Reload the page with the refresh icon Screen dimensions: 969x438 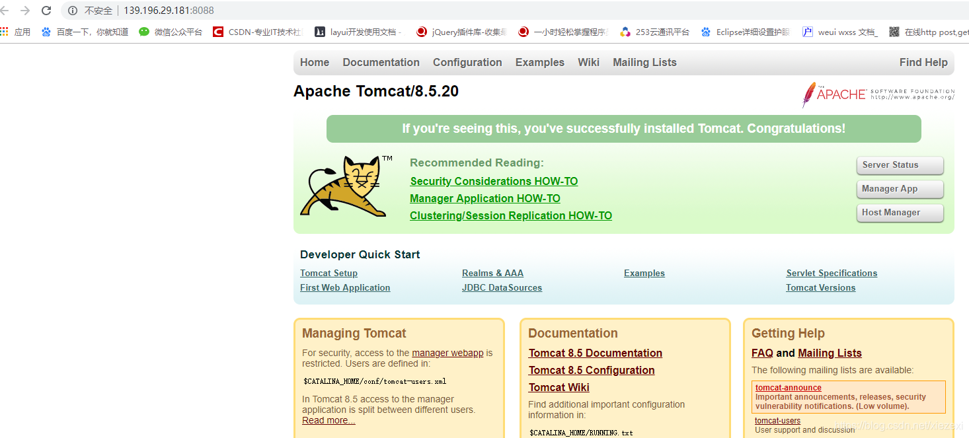tap(46, 11)
